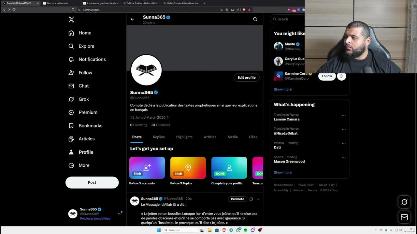This screenshot has width=417, height=234.
Task: Open options for #NiceLeDébat trend
Action: pos(344,129)
